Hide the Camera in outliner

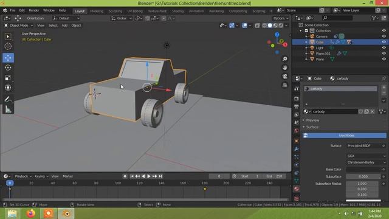(x=384, y=36)
